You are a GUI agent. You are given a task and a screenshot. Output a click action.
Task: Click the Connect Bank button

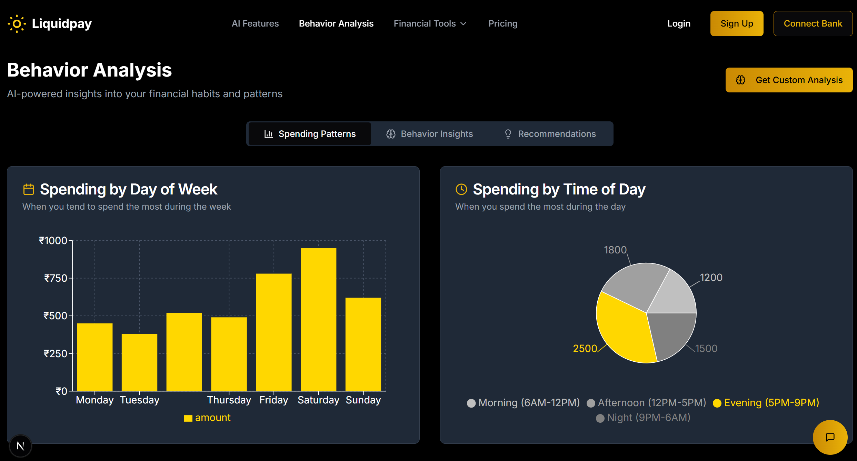click(813, 23)
